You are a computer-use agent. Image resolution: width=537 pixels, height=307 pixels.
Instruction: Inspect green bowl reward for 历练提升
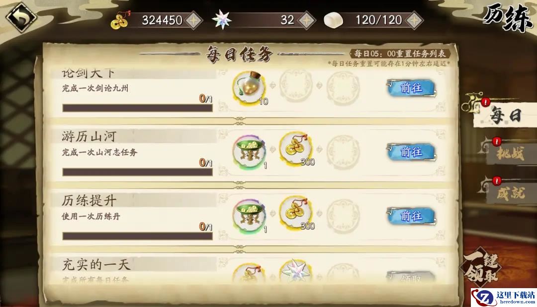(x=249, y=215)
